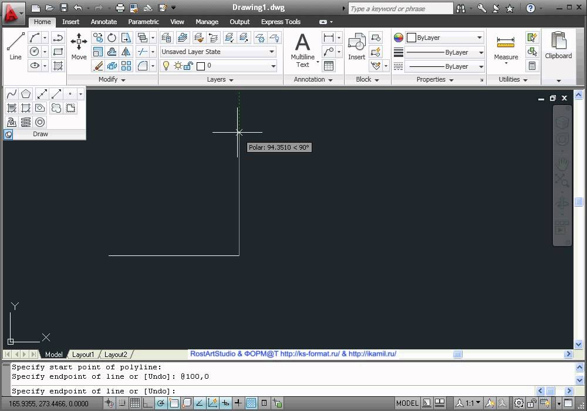Open the Annotate ribbon tab
Screen dimensions: 587x411
click(x=104, y=22)
